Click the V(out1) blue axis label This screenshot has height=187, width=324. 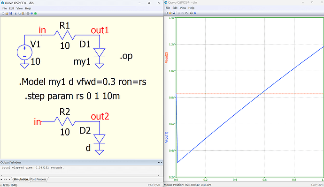166,137
